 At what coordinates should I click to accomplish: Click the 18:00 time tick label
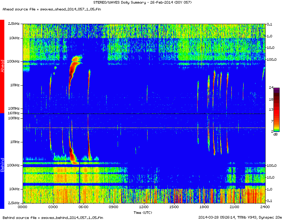tap(204, 207)
